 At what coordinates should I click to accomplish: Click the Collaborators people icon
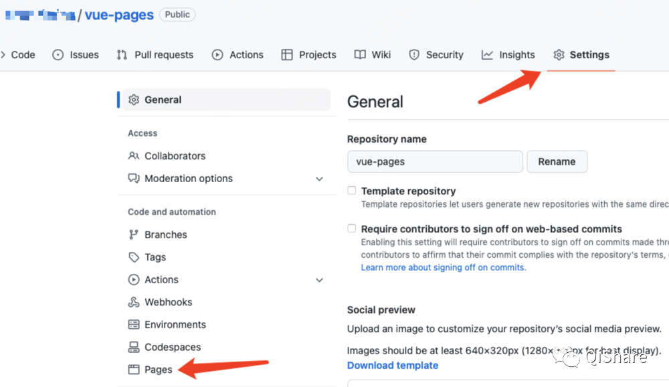(134, 156)
